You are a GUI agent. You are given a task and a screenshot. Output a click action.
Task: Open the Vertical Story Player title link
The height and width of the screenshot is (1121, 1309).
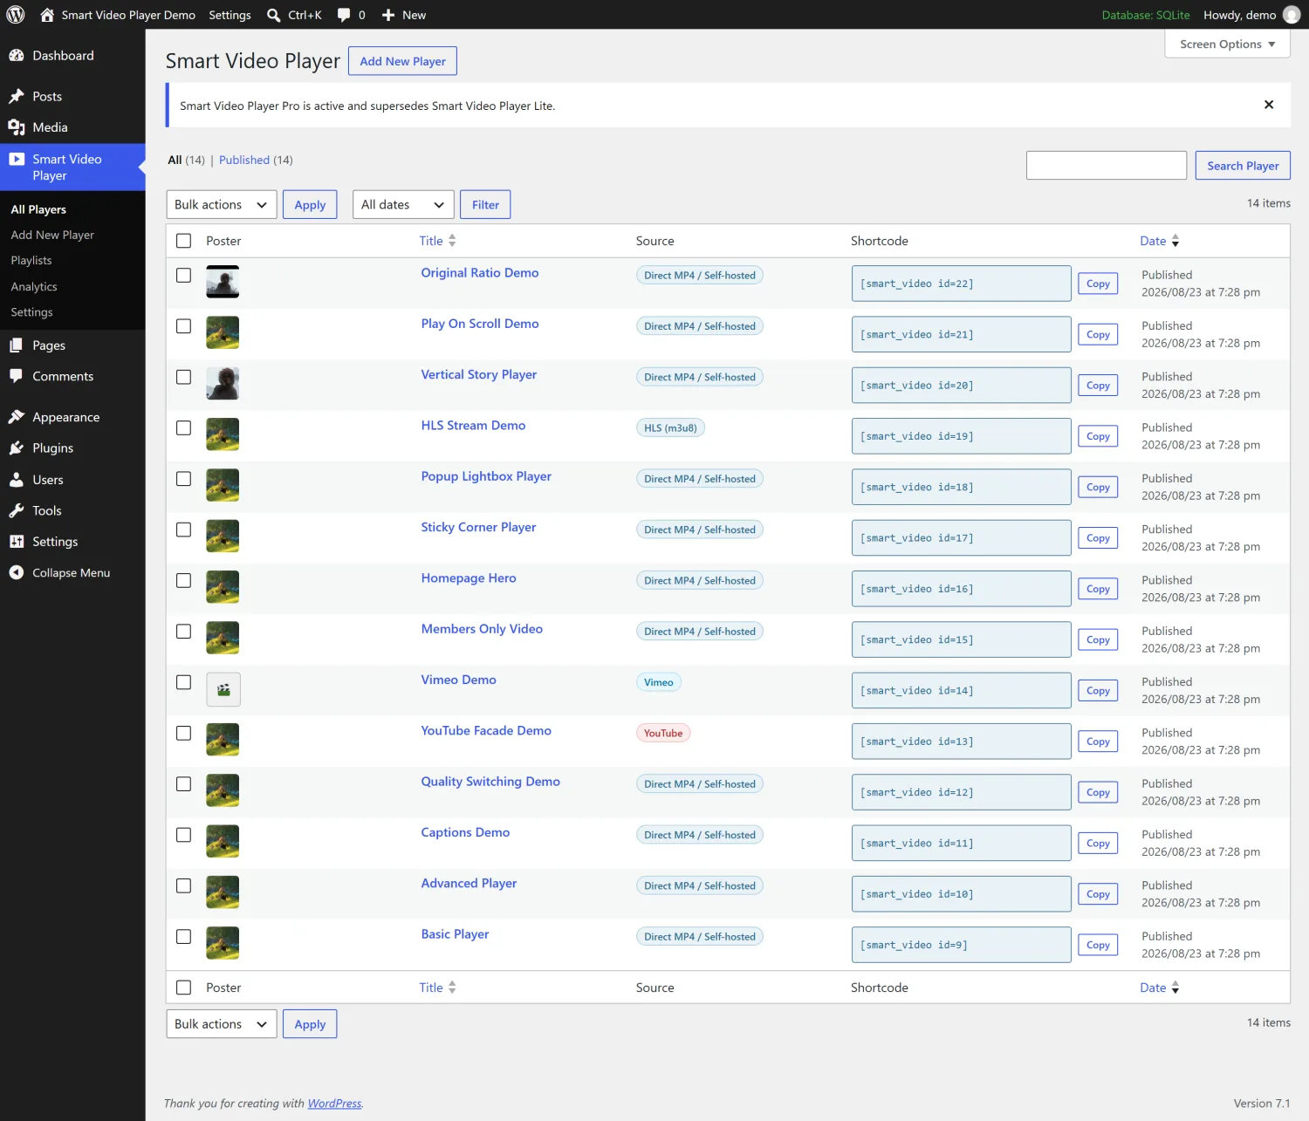coord(479,375)
